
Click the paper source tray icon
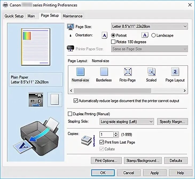point(36,99)
